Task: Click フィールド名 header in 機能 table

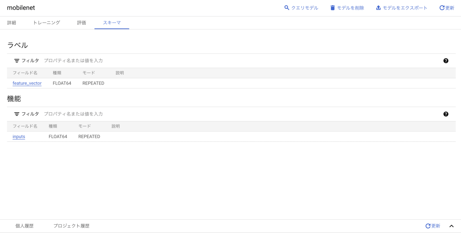Action: coord(25,126)
